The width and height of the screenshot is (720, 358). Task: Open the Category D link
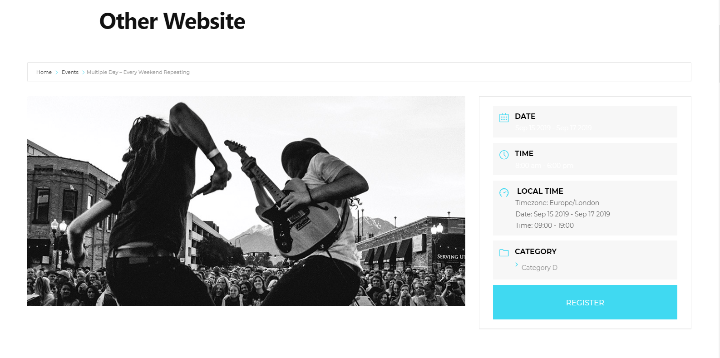539,268
